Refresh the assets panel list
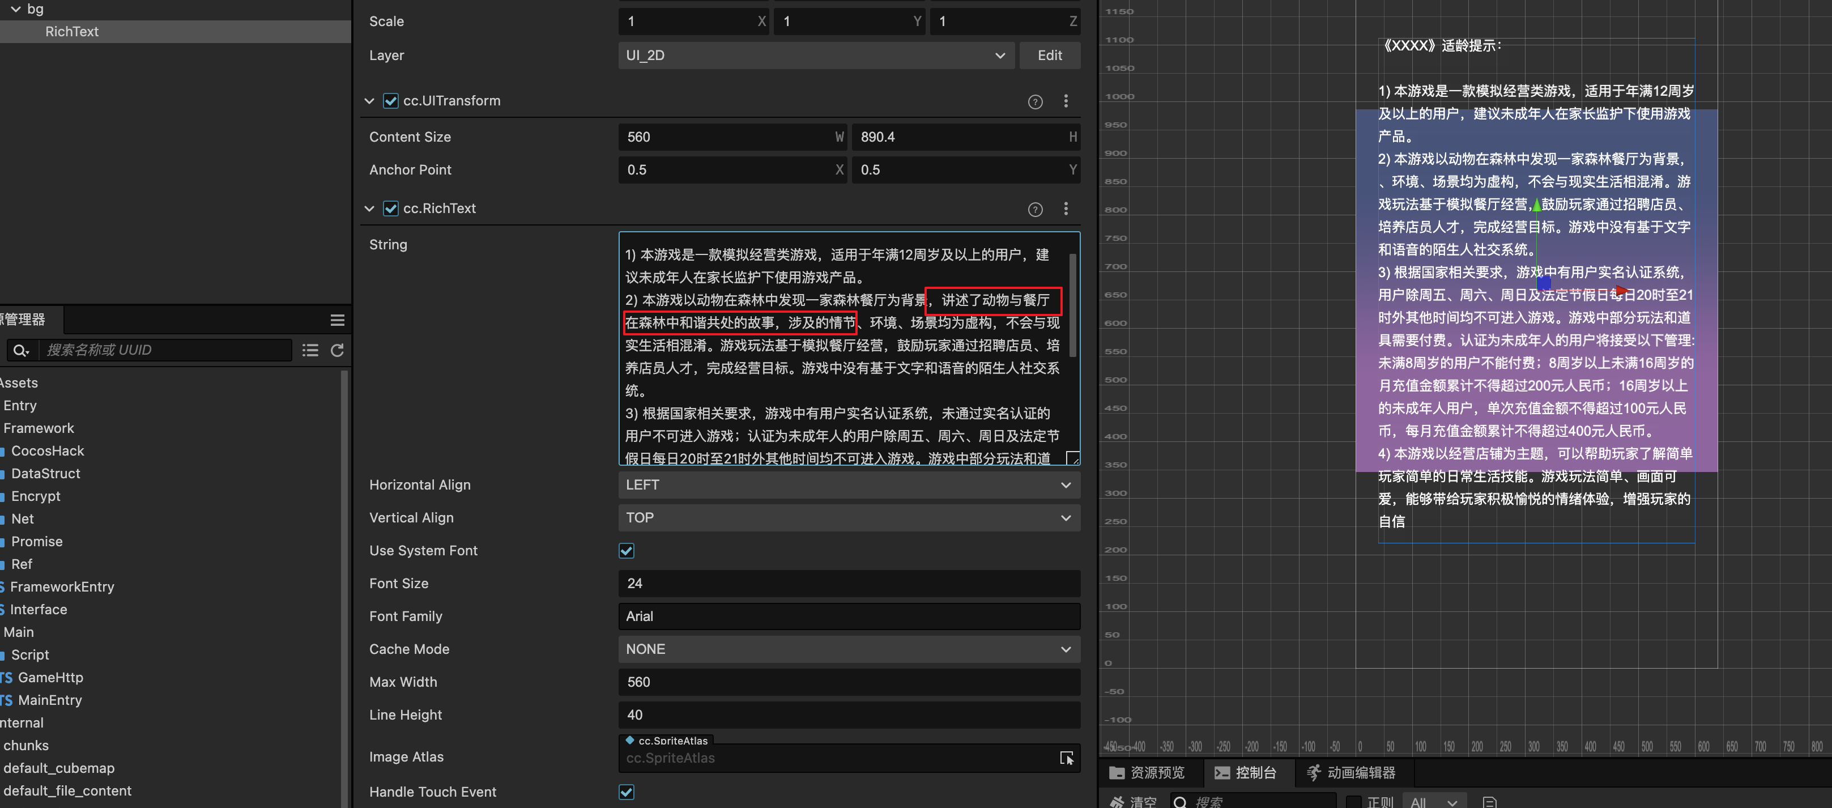Image resolution: width=1832 pixels, height=808 pixels. click(x=337, y=350)
